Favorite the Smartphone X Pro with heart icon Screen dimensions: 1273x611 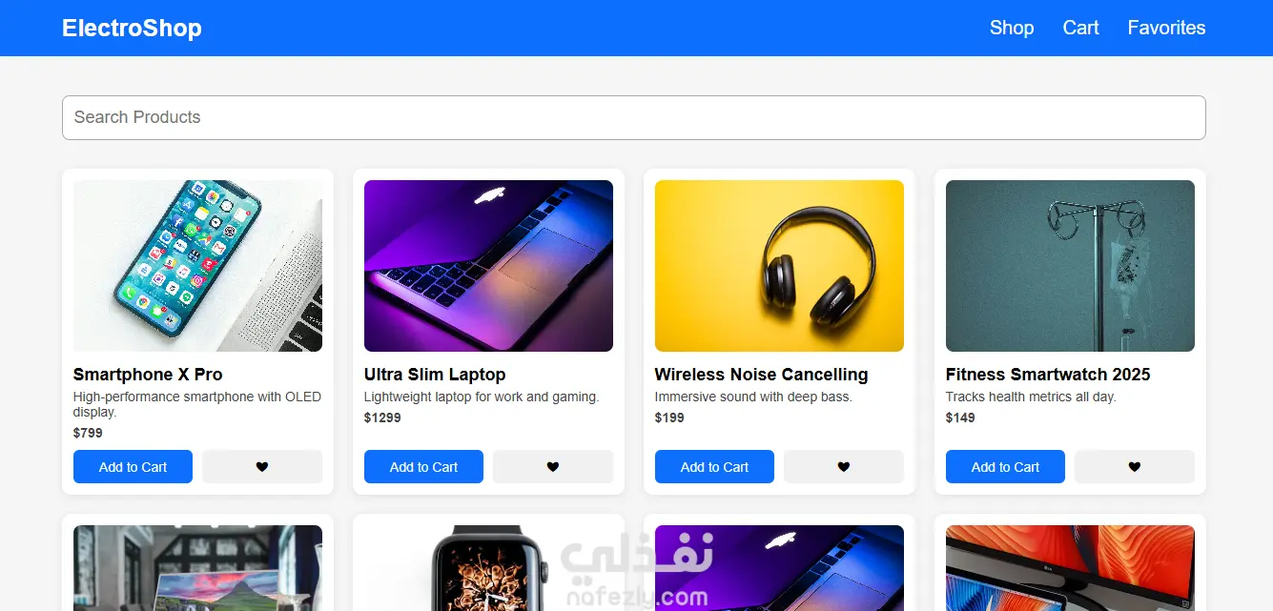[x=262, y=467]
